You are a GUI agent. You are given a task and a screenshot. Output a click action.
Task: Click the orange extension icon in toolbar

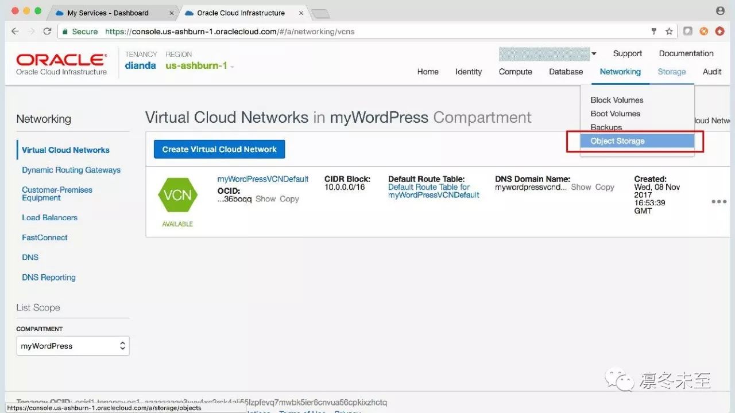point(703,32)
